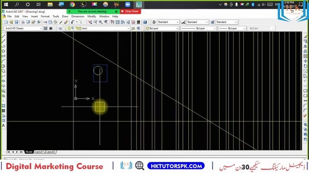The height and width of the screenshot is (173, 309).
Task: Select the Chamfer tool
Action: [x=306, y=106]
